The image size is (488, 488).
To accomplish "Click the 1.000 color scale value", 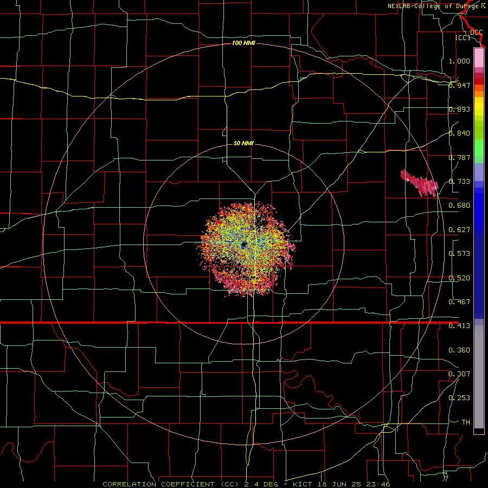I will [459, 61].
